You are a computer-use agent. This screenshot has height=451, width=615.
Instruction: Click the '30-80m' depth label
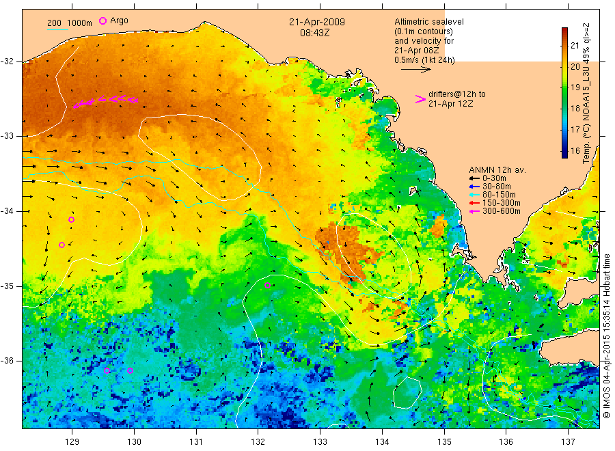[x=497, y=187]
